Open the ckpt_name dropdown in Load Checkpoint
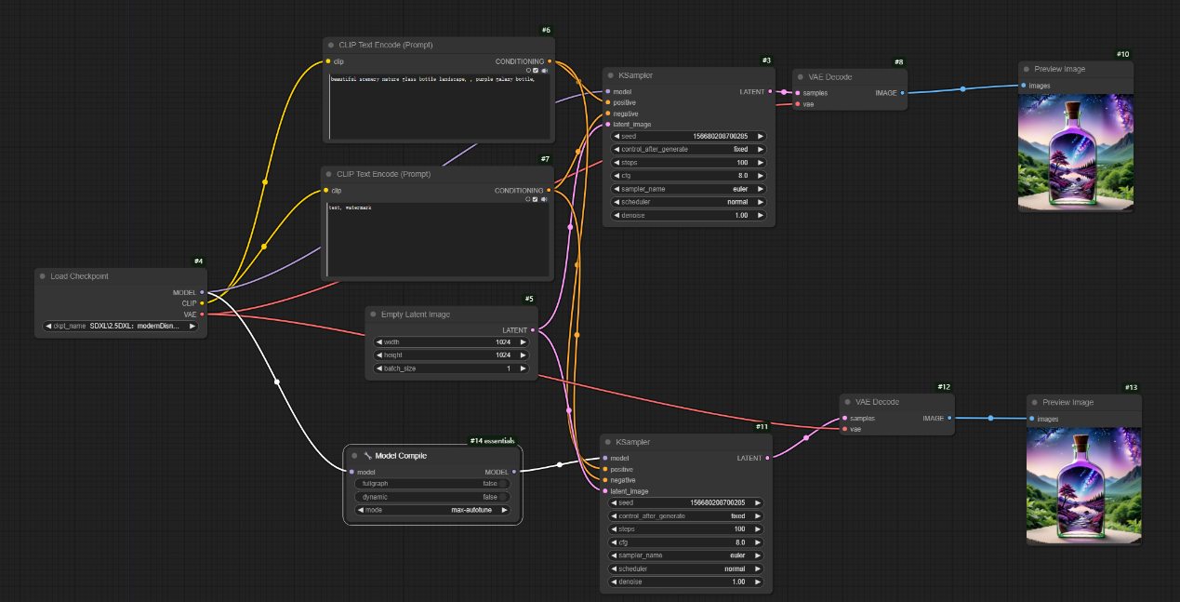This screenshot has height=602, width=1180. (121, 326)
